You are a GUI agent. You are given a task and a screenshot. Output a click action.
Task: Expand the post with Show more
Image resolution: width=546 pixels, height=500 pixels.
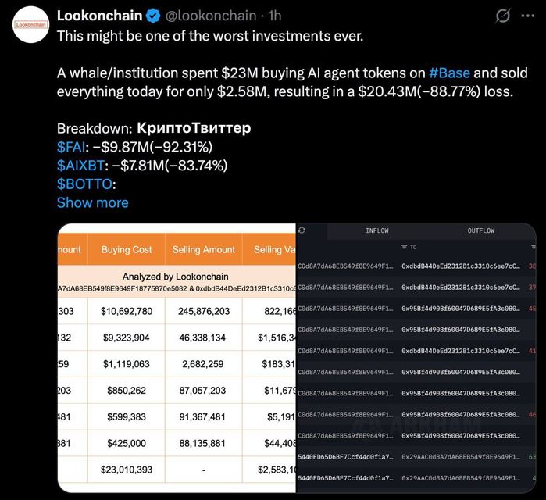pos(92,202)
